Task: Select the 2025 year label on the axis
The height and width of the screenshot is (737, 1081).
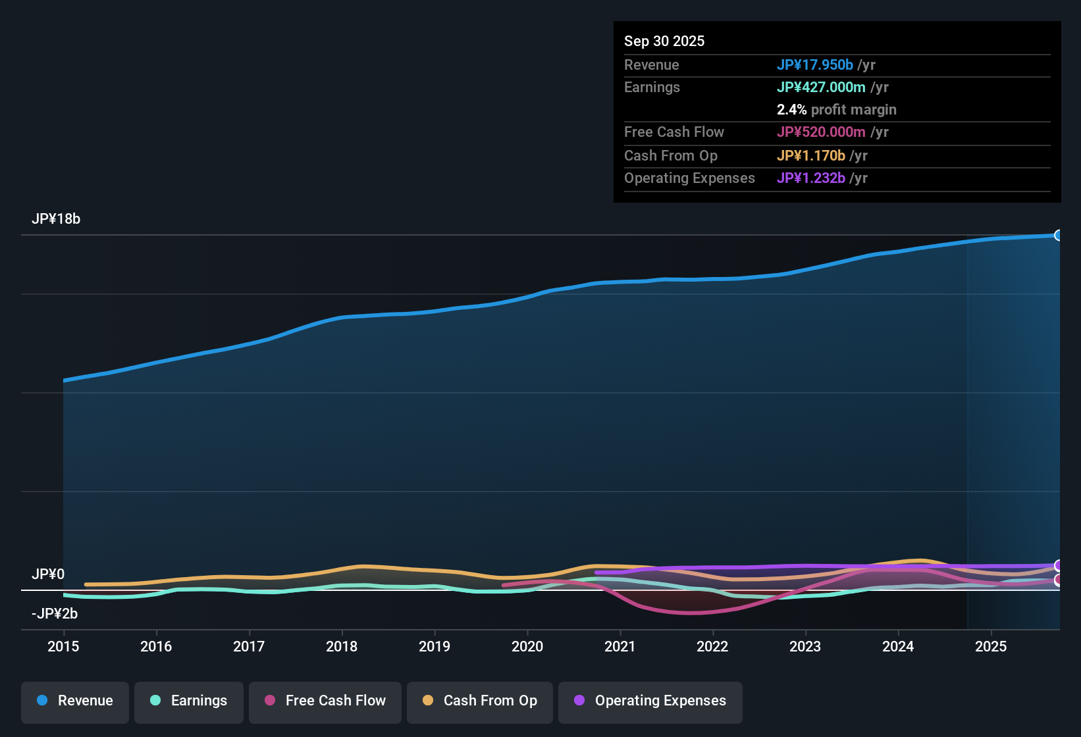Action: point(991,647)
